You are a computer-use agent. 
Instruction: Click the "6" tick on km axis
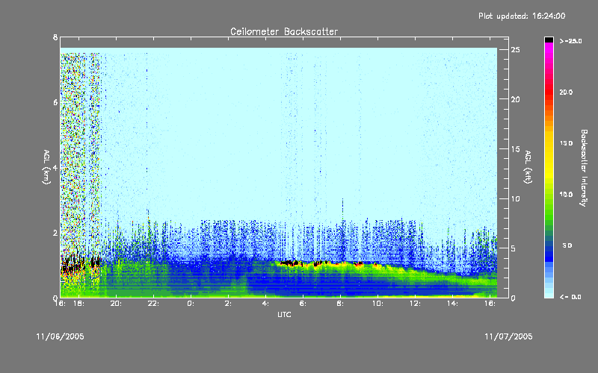coord(55,102)
